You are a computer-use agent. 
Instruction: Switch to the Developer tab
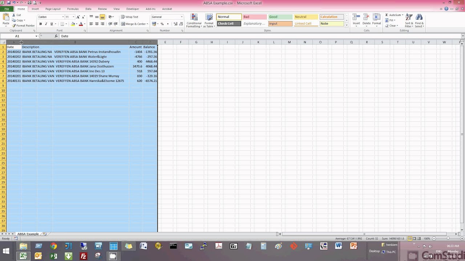pos(133,9)
